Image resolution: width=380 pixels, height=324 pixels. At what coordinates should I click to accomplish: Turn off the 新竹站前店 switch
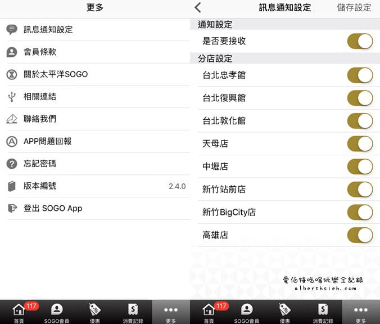[360, 190]
